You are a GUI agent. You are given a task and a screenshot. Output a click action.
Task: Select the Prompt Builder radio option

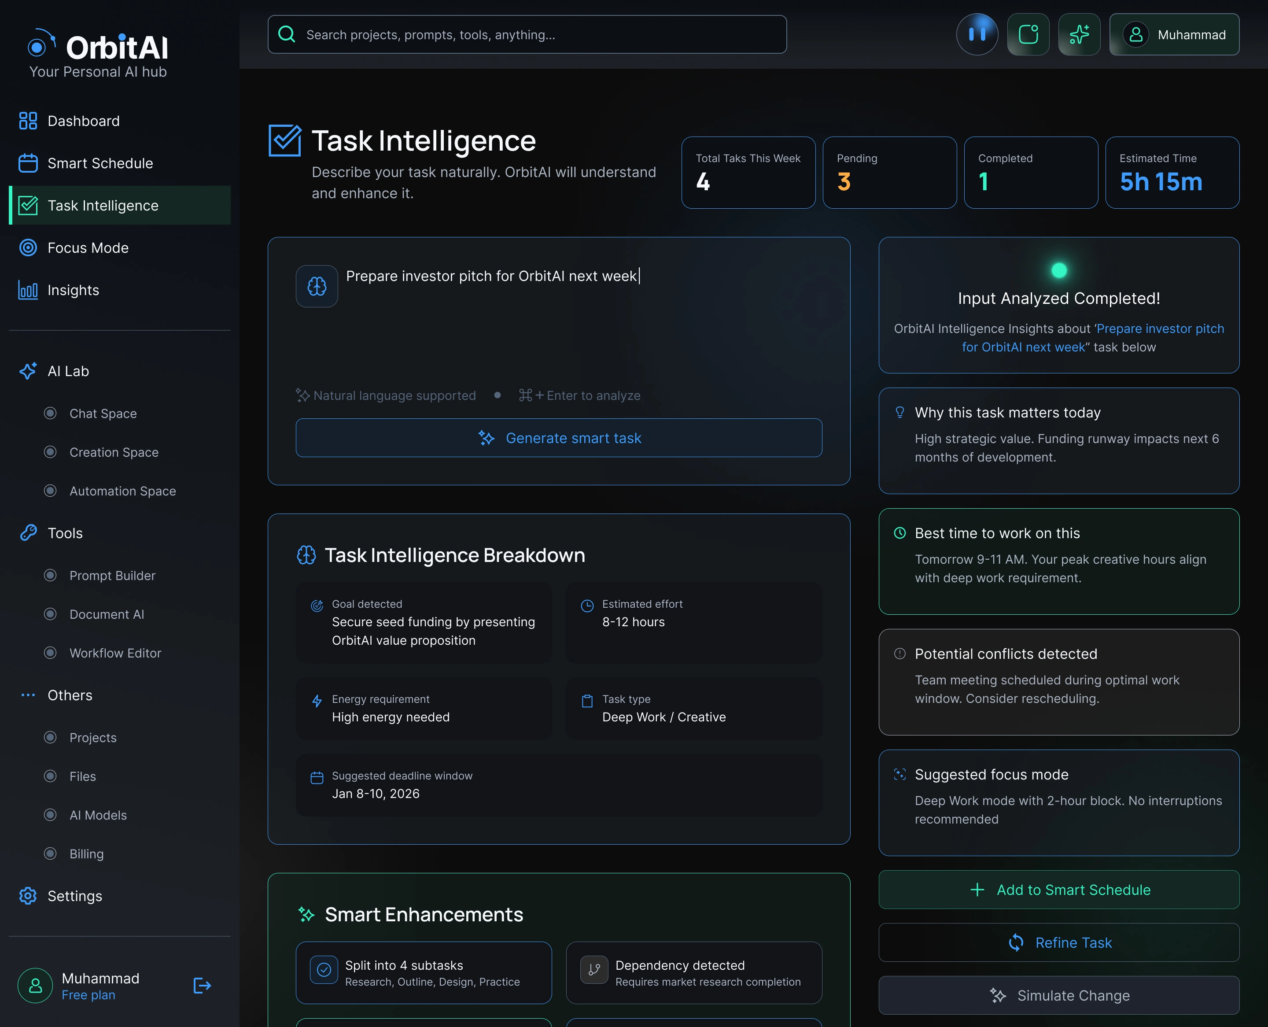click(51, 575)
